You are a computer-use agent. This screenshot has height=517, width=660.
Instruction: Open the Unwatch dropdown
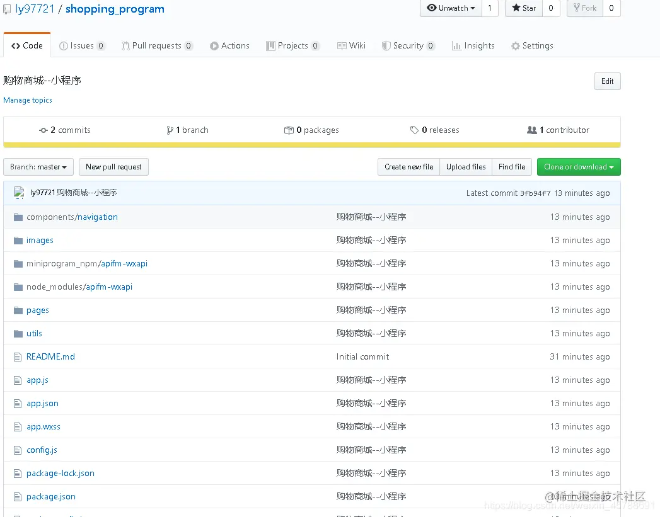click(x=451, y=8)
